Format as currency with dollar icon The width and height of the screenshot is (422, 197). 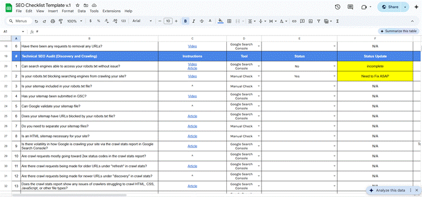point(90,21)
